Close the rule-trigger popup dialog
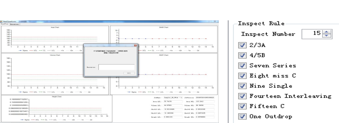 pyautogui.click(x=135, y=46)
